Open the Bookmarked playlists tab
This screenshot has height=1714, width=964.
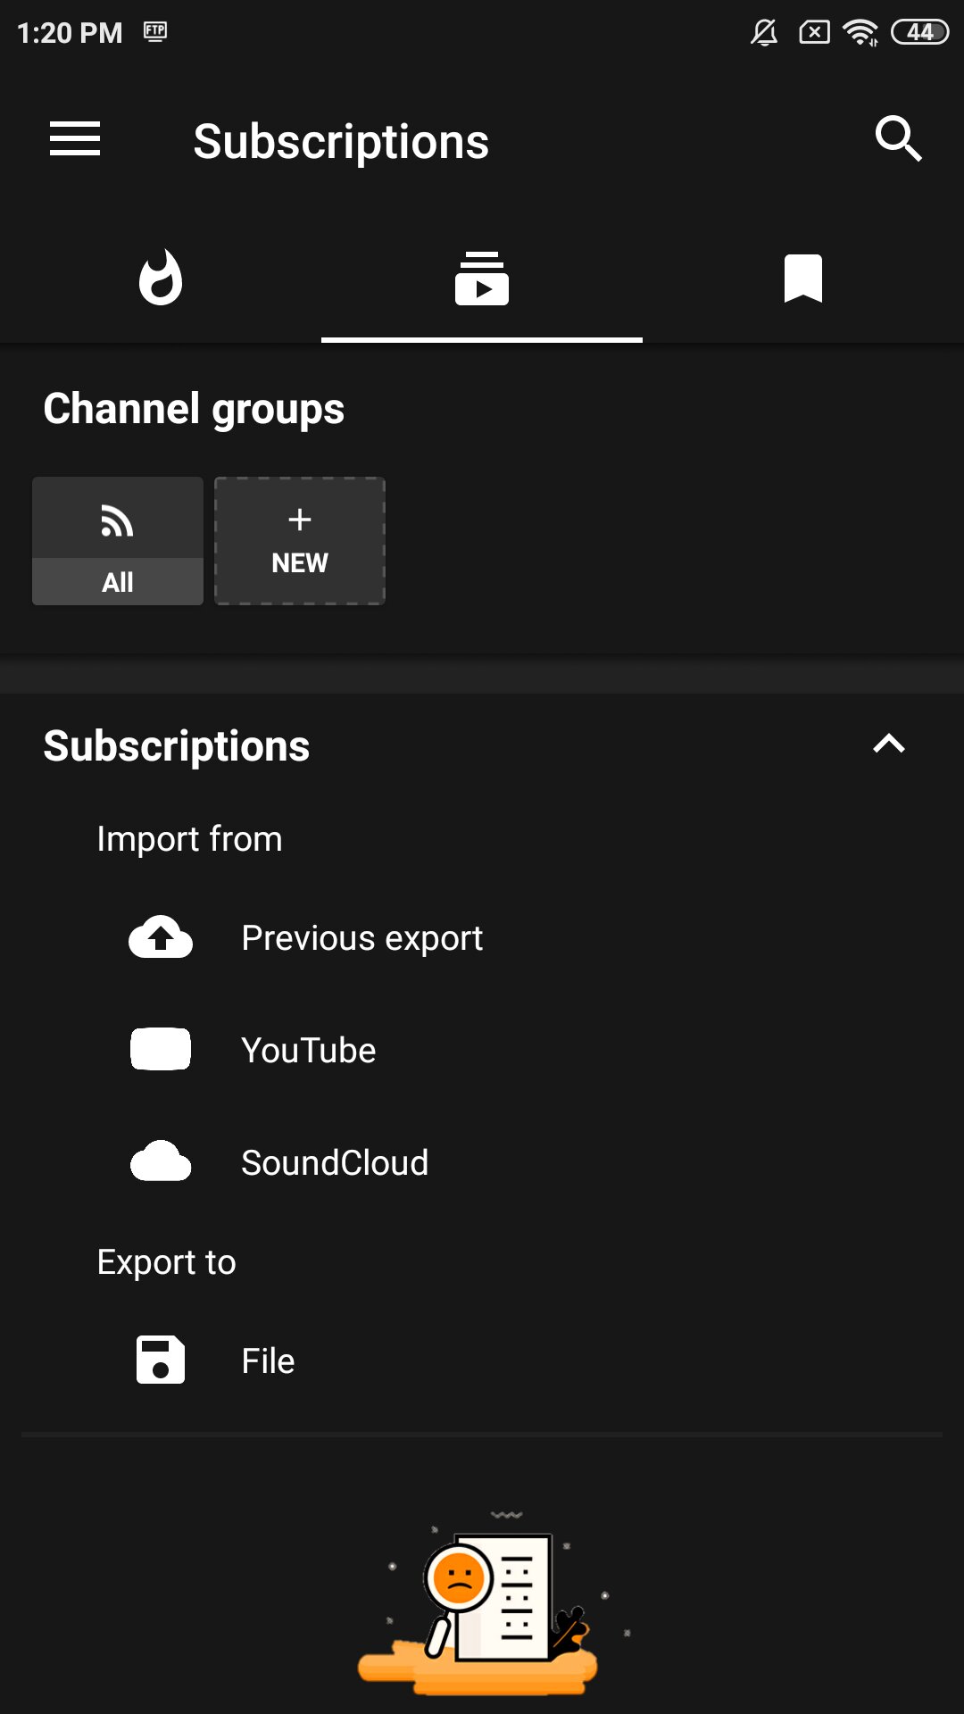[x=802, y=279]
